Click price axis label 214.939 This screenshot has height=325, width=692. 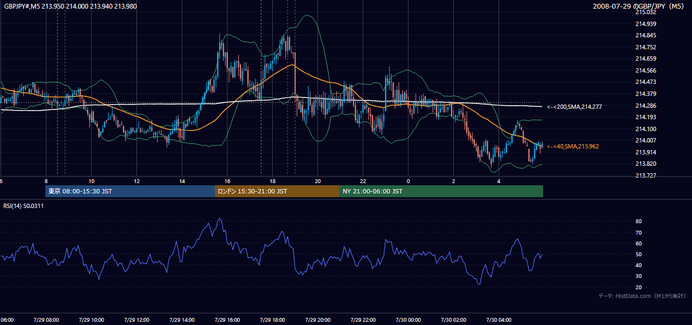pyautogui.click(x=646, y=24)
